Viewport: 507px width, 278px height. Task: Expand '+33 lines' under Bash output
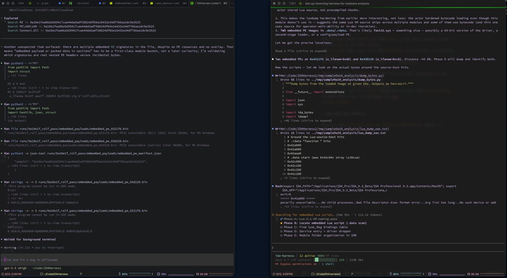[x=306, y=207]
